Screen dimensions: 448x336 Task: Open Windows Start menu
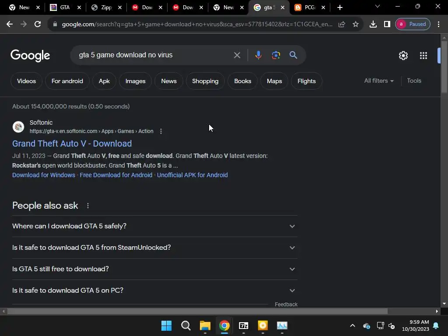click(166, 325)
